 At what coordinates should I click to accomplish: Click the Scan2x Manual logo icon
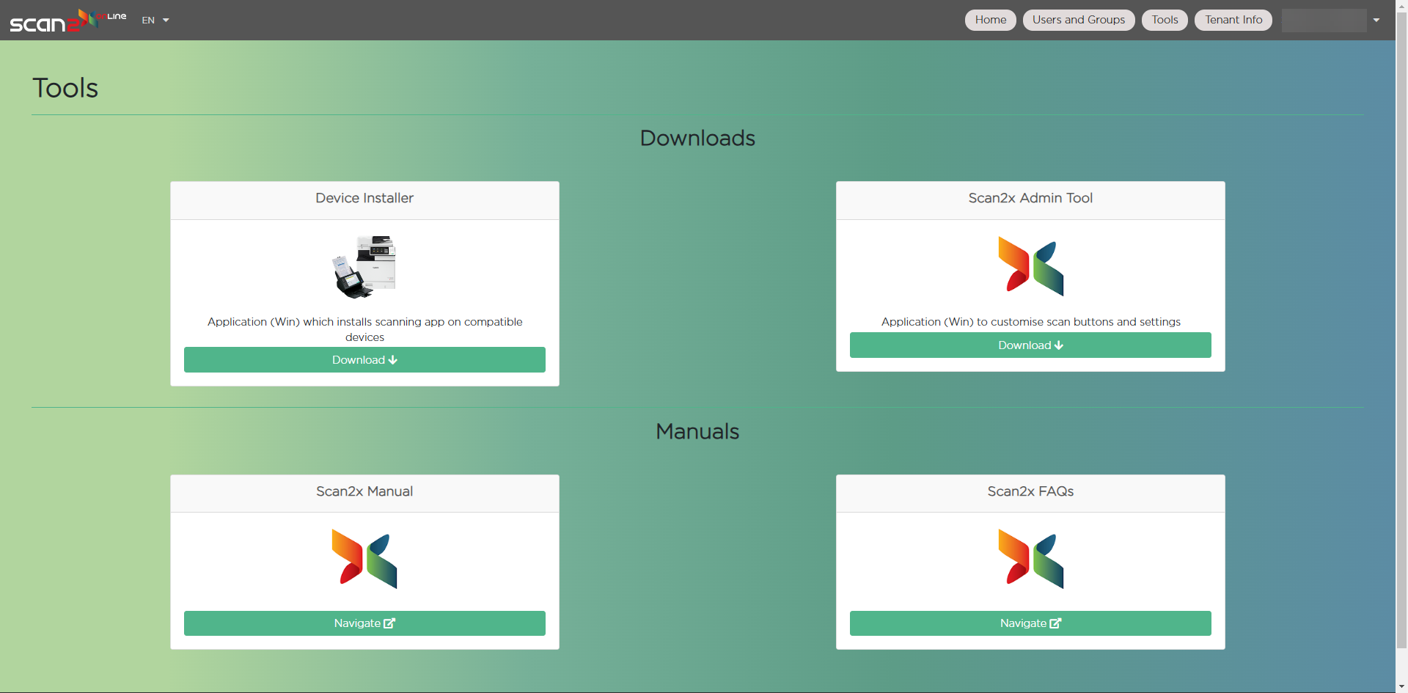coord(364,559)
